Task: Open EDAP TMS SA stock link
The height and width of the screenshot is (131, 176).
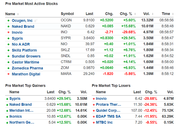Action: click(108, 116)
